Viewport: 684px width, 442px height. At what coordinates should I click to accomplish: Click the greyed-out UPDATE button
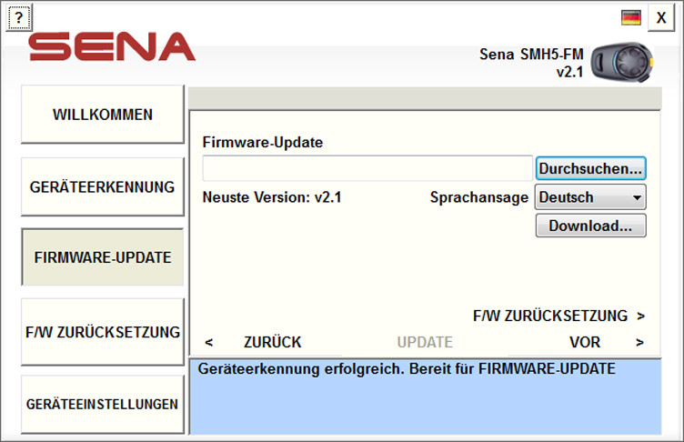425,342
